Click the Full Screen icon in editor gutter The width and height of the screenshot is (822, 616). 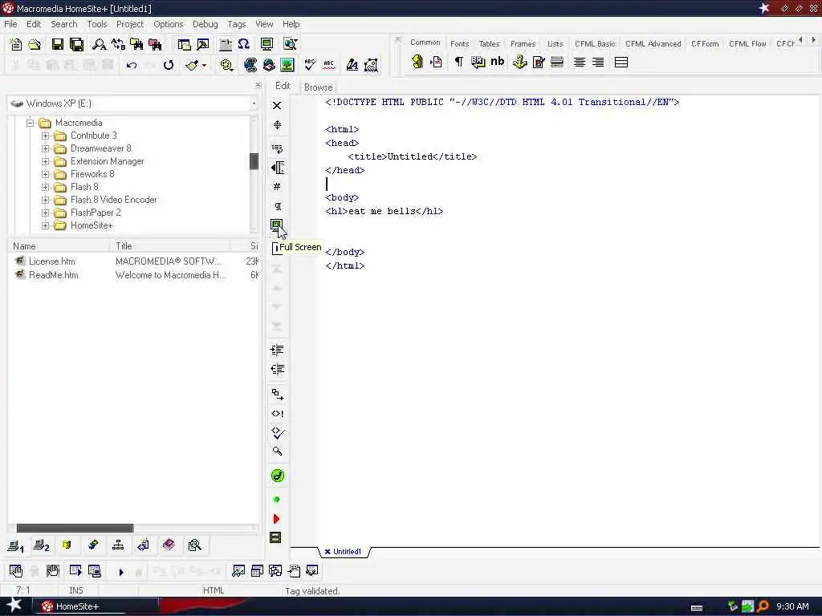point(277,225)
